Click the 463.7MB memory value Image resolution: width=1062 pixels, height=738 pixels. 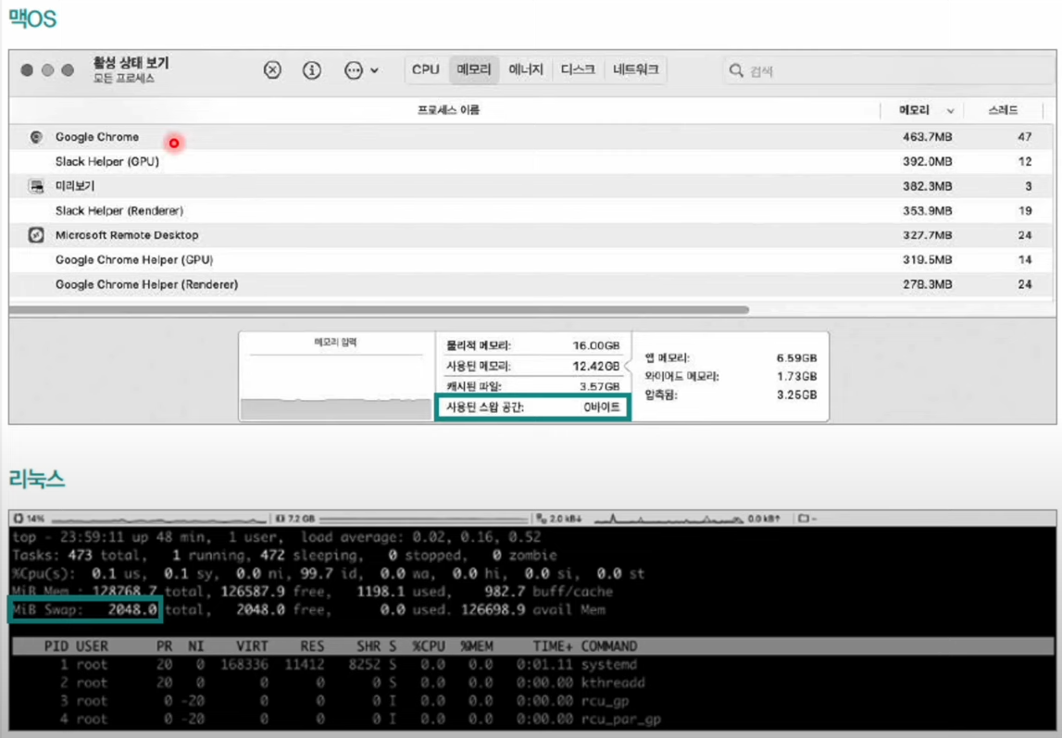click(927, 137)
